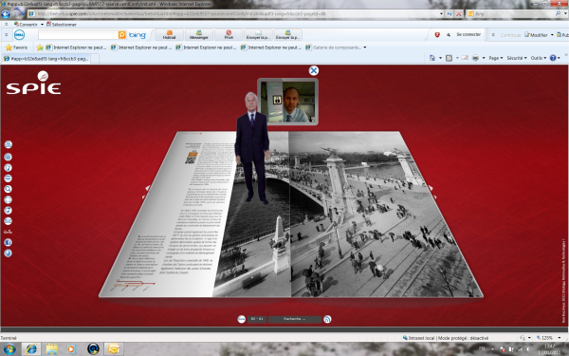Open the Page menu

(x=496, y=58)
